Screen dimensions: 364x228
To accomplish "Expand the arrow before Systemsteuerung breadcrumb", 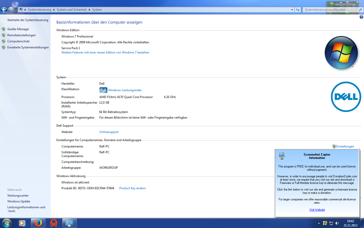I will pos(25,10).
